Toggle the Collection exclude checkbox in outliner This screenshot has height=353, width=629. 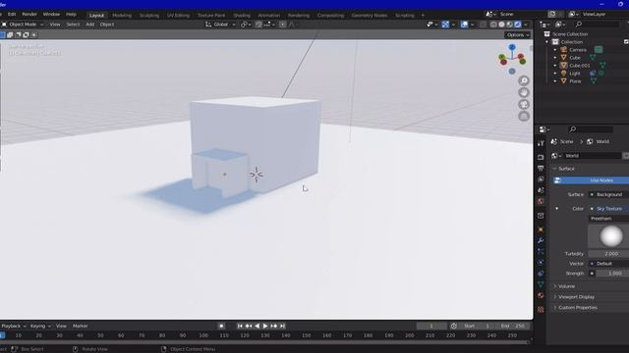point(626,41)
